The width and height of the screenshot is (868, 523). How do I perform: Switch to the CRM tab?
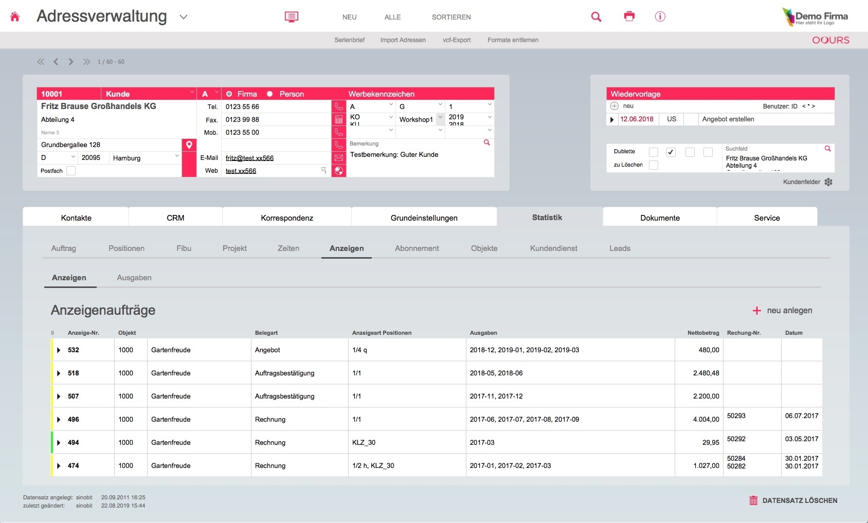click(x=175, y=218)
